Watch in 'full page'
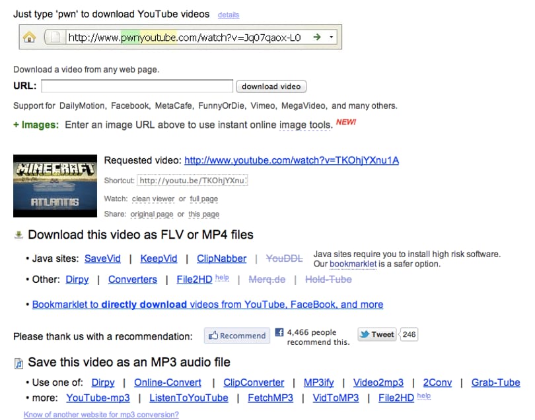Image resolution: width=535 pixels, height=420 pixels. pos(203,198)
